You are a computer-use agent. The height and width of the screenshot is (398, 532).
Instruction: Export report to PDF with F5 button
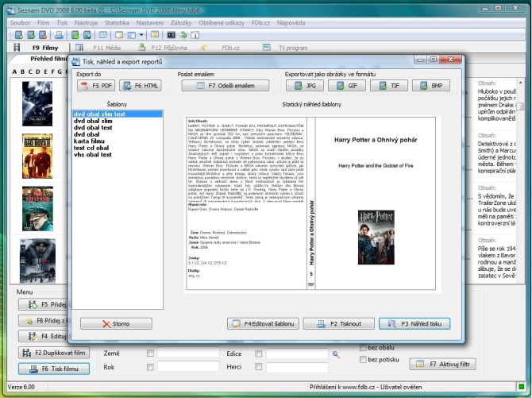[x=95, y=86]
